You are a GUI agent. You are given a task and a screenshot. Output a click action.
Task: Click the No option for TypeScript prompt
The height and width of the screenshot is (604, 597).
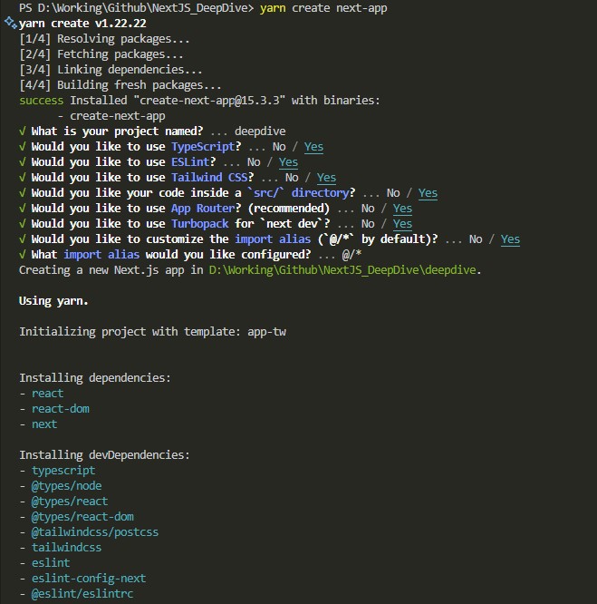tap(279, 147)
